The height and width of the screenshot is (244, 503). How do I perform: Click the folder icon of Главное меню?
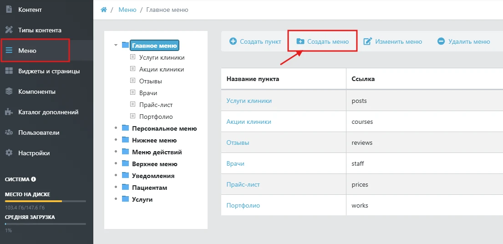click(126, 45)
